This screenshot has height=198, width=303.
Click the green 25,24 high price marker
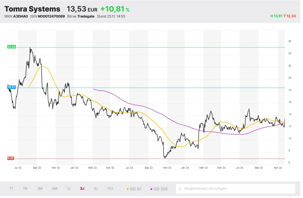(11, 47)
